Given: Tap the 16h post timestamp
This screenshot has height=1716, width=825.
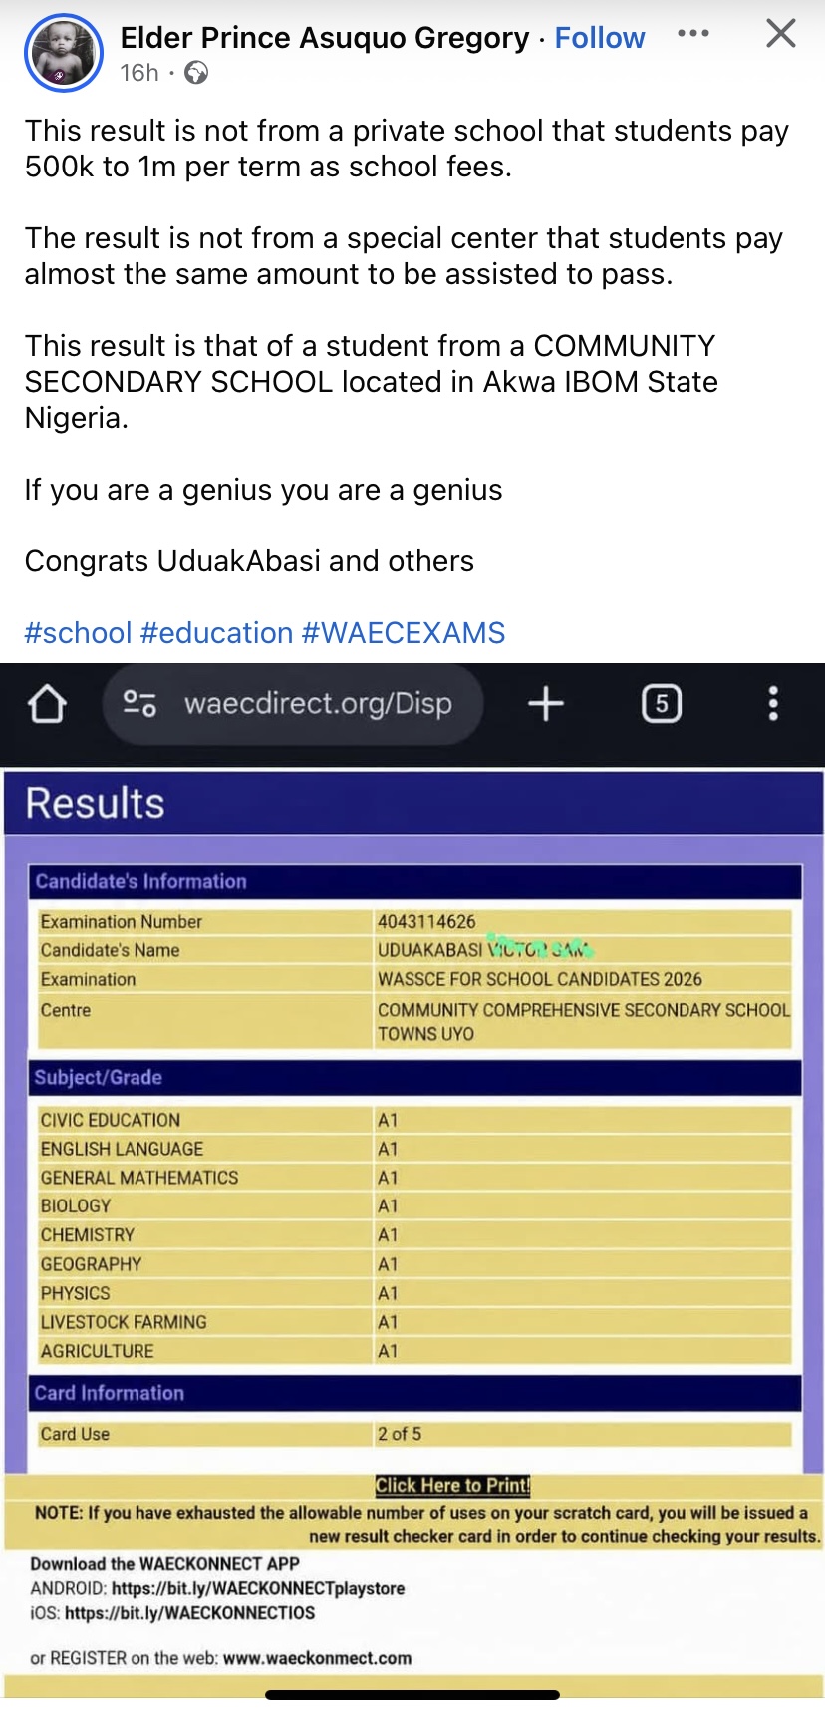Looking at the screenshot, I should tap(139, 73).
